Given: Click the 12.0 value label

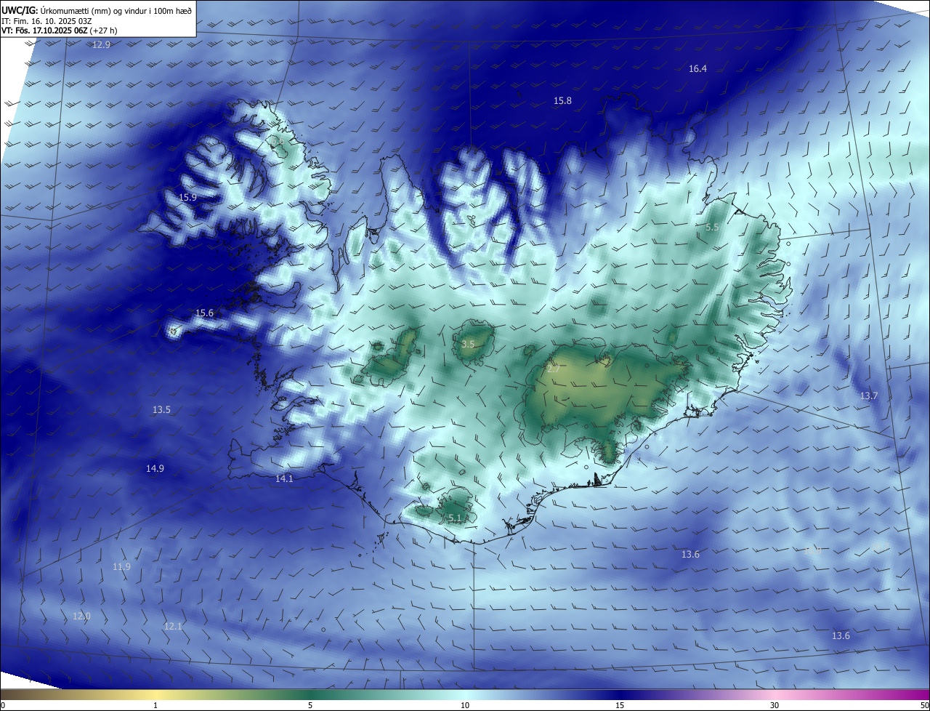Looking at the screenshot, I should 81,616.
